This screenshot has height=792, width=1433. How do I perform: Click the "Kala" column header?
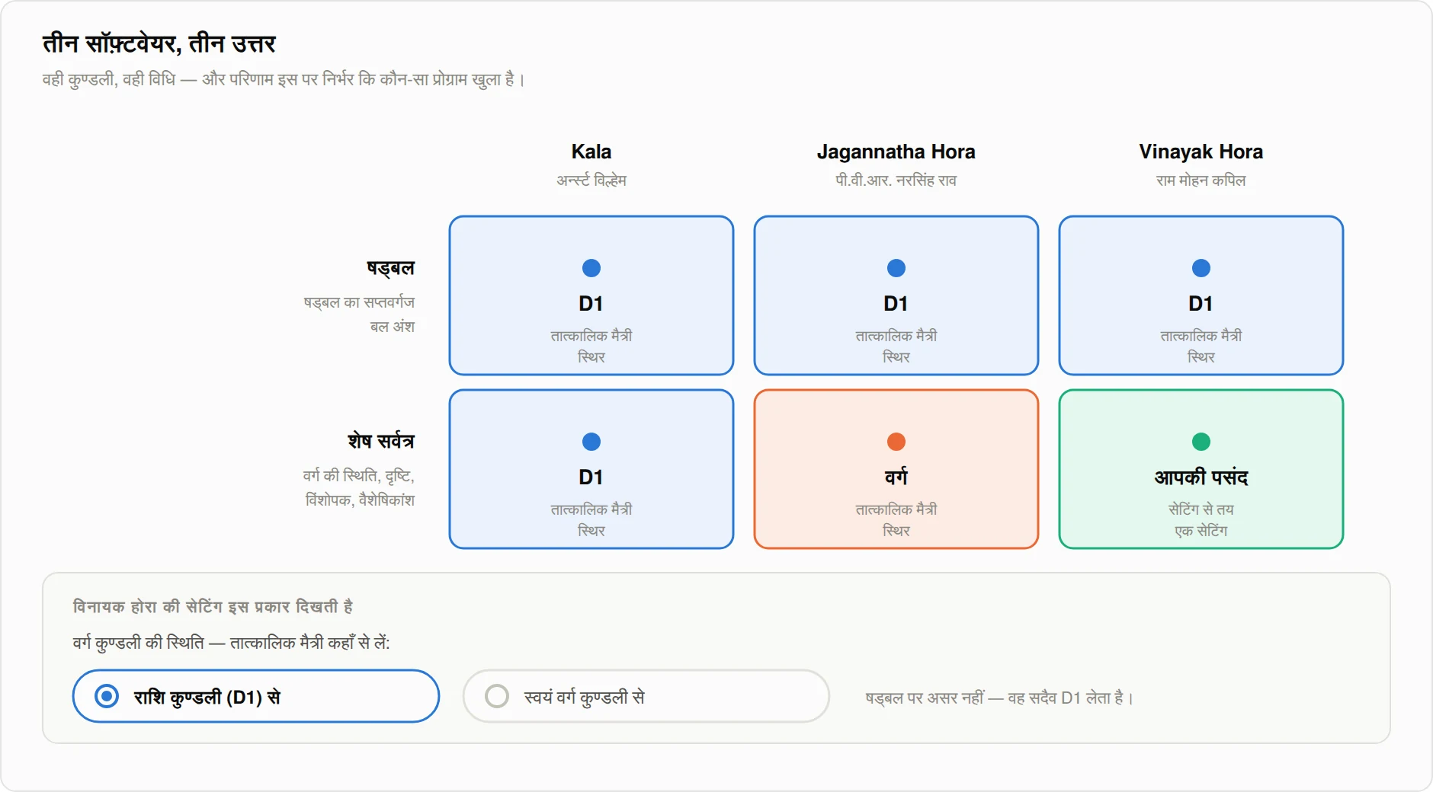(x=591, y=152)
